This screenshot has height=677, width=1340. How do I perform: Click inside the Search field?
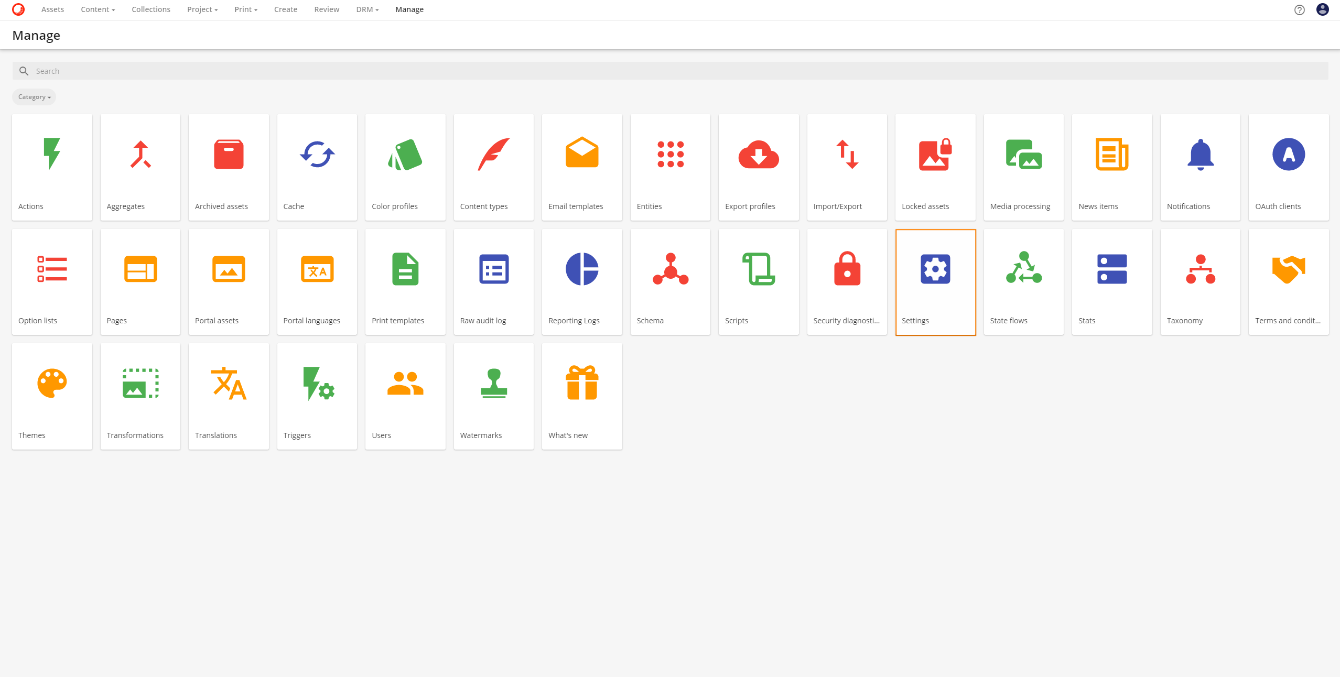[670, 71]
